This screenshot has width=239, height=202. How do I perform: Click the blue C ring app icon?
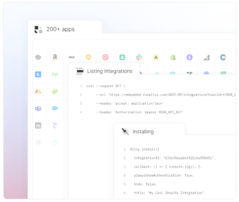223,57
